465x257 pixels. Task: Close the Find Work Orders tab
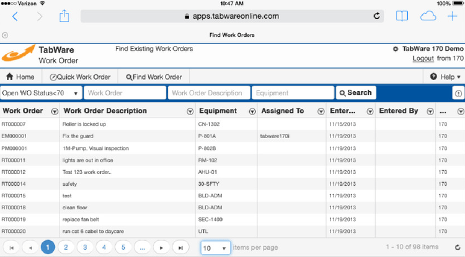click(5, 35)
